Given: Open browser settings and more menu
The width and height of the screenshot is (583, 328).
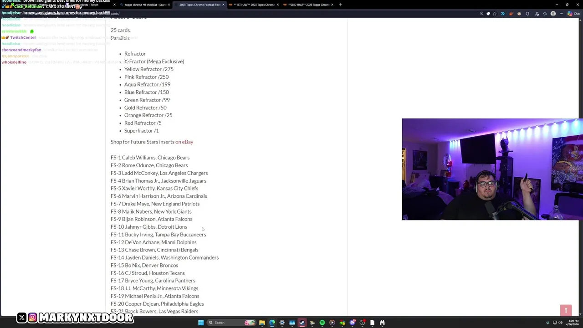Looking at the screenshot, I should pos(561,14).
